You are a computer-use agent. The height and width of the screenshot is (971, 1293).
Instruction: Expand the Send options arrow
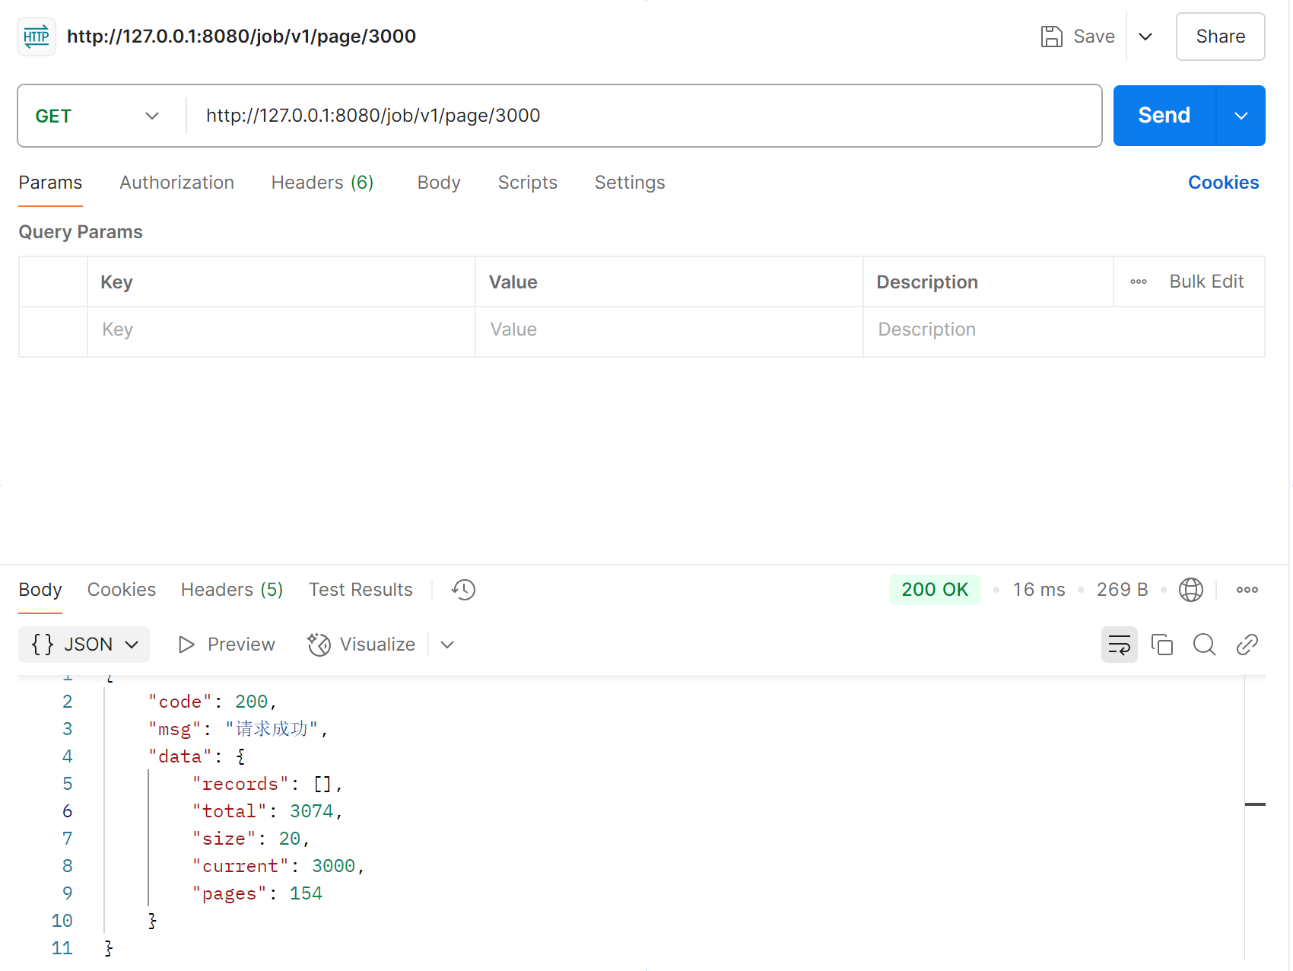[x=1241, y=116]
